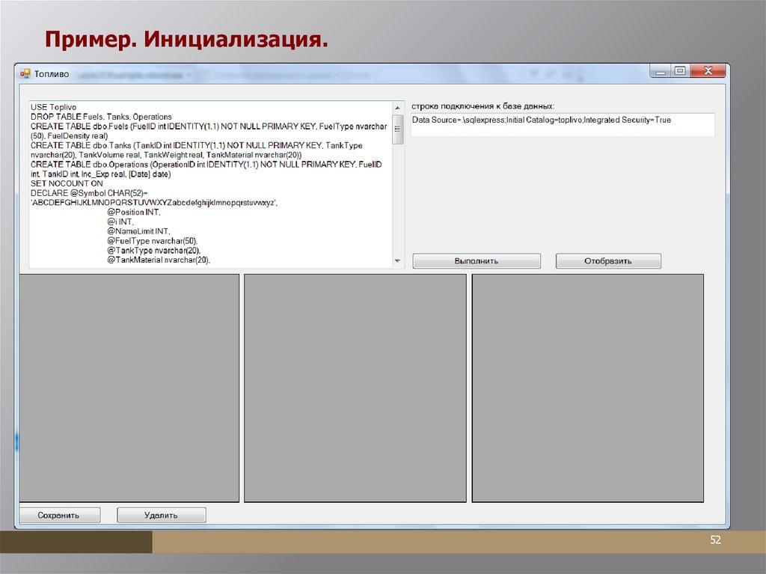The width and height of the screenshot is (766, 574).
Task: Select the right gray data grid panel
Action: (587, 388)
